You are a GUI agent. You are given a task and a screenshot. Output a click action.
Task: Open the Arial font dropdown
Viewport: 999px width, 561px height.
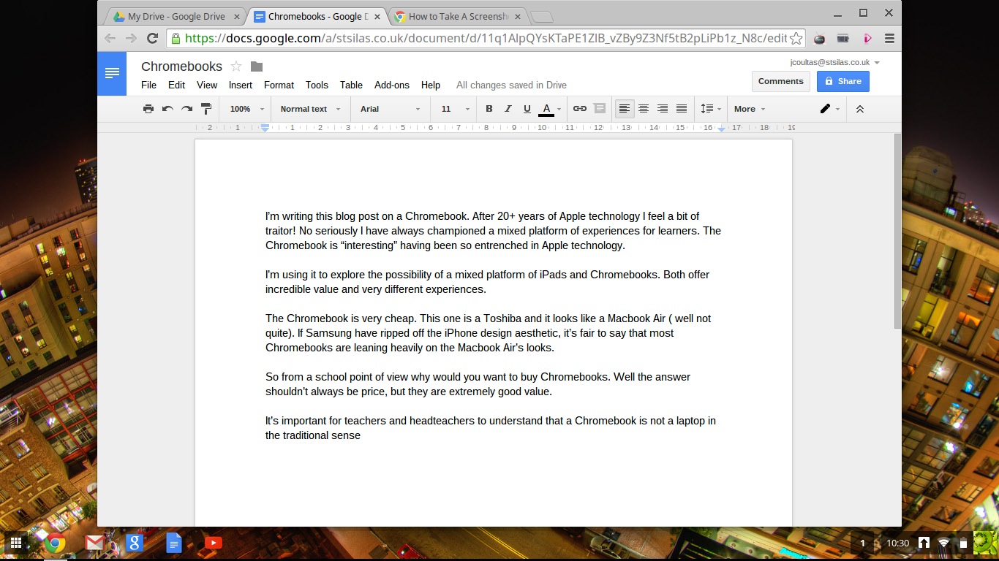pos(390,109)
